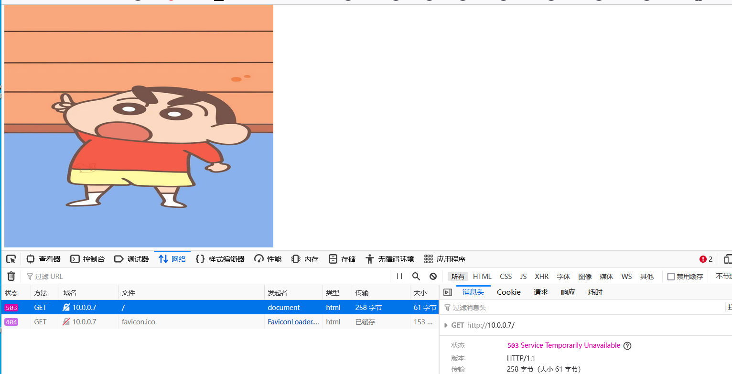Click the cartoon boy image on the page
732x374 pixels.
click(x=139, y=126)
